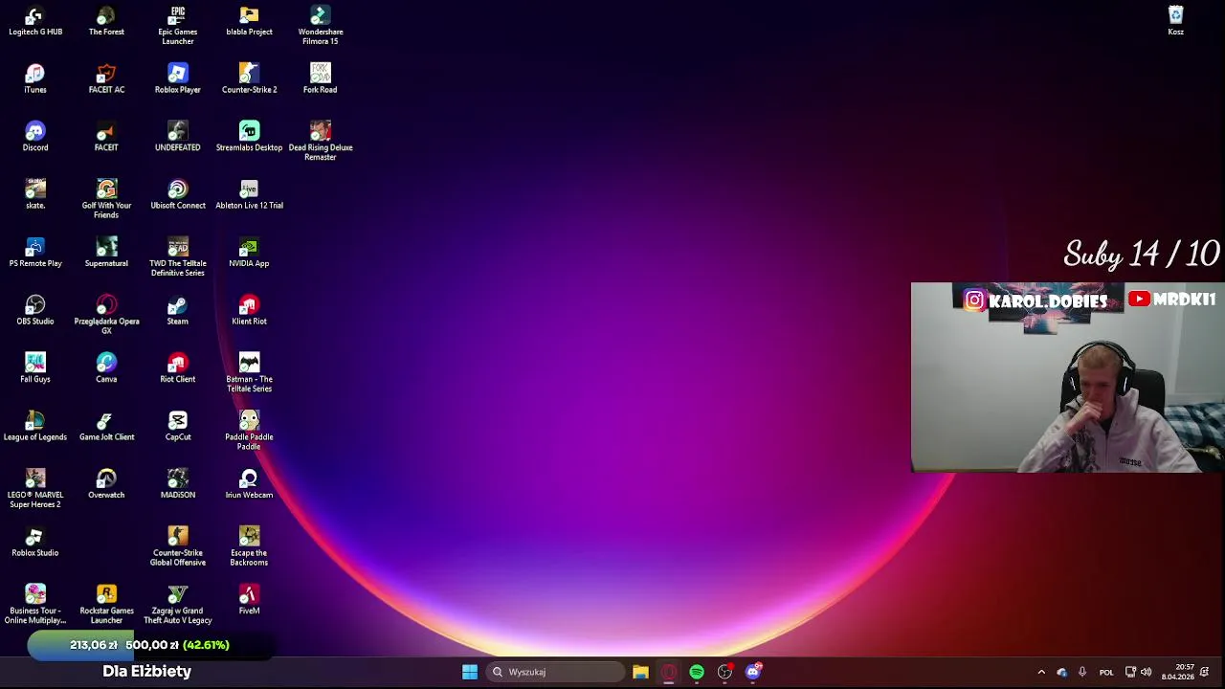Launch the Riot Client shortcut
1225x689 pixels.
click(178, 368)
